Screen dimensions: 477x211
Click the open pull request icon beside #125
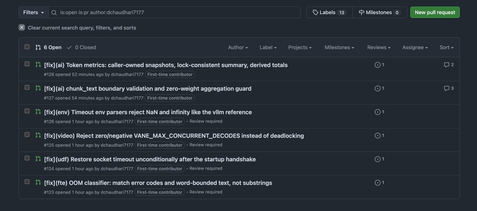coord(38,135)
